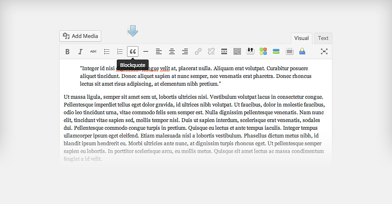Toggle the toolbar kitchen sink icon
Screen dimensions: 392x204
[237, 51]
